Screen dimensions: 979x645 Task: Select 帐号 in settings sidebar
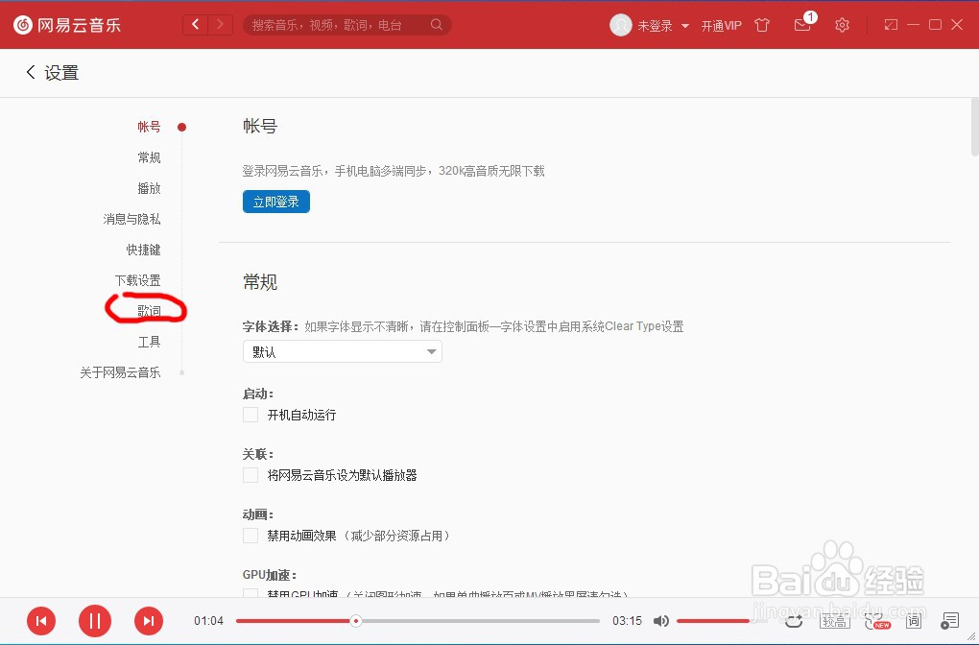149,127
